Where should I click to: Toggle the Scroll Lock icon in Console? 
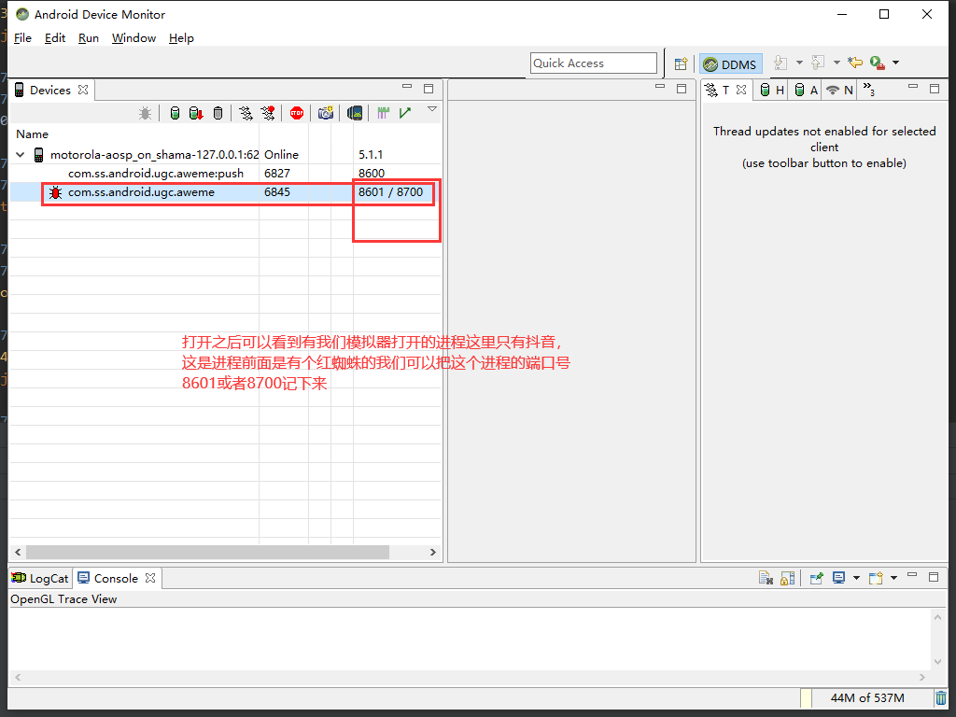coord(787,579)
